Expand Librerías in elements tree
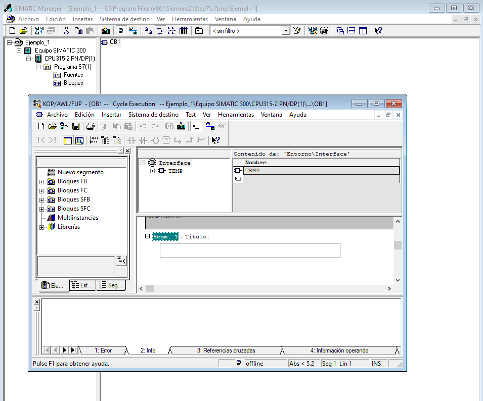 click(41, 227)
